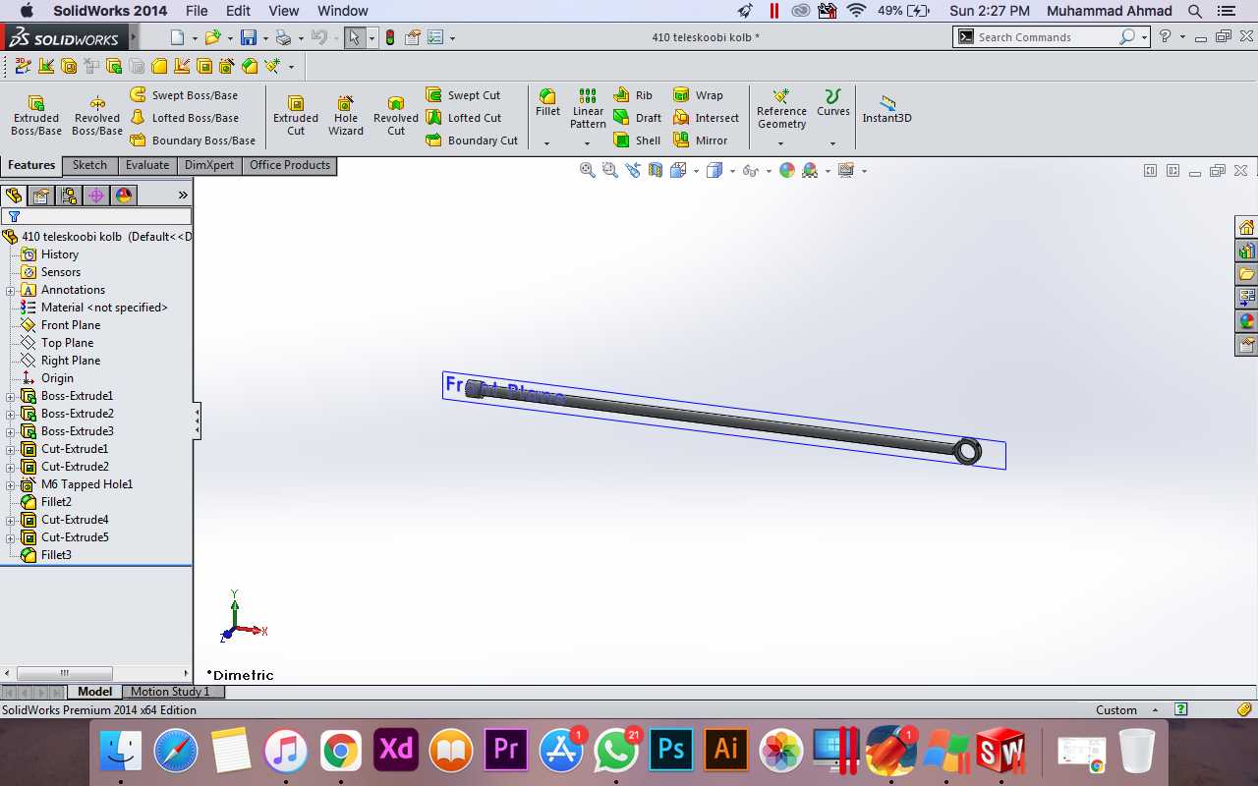Open the DimXpert tab
This screenshot has width=1258, height=786.
pos(209,165)
